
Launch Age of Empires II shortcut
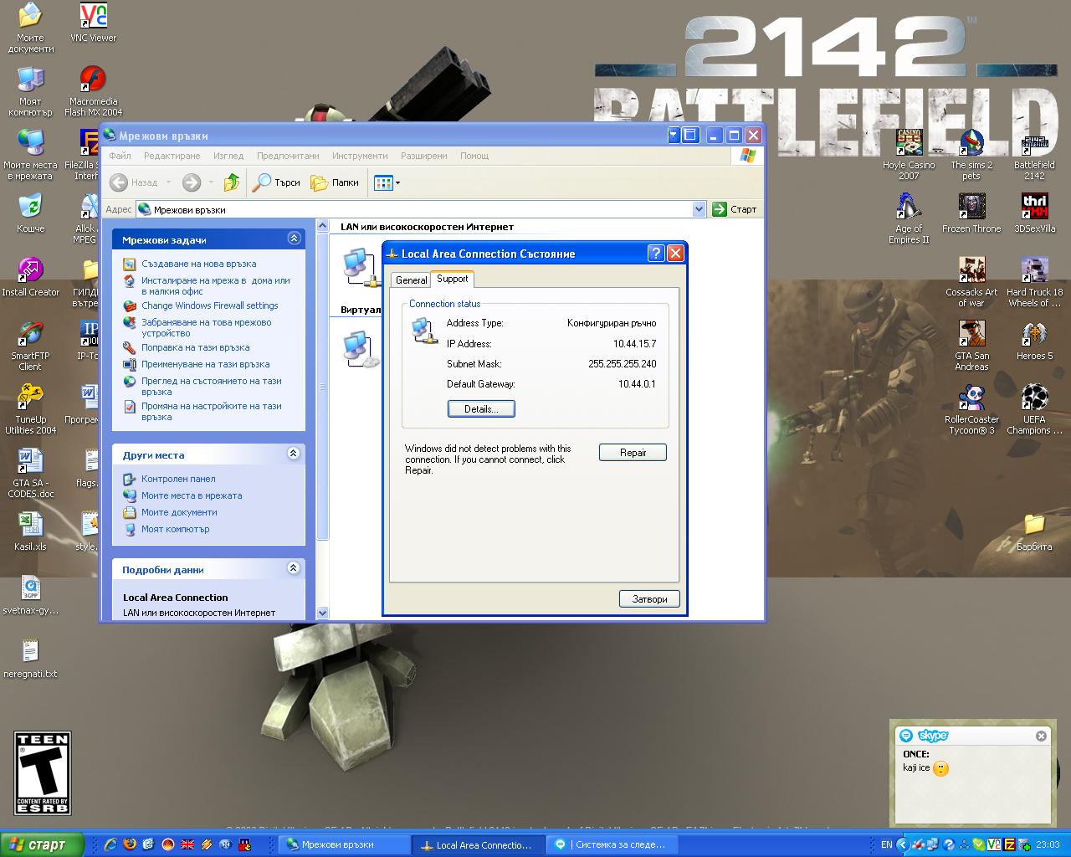tap(909, 218)
